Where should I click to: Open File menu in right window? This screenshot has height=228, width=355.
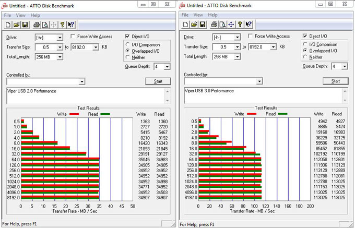point(185,15)
